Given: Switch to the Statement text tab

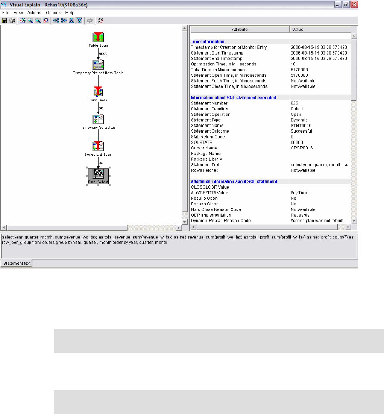Looking at the screenshot, I should (16, 263).
